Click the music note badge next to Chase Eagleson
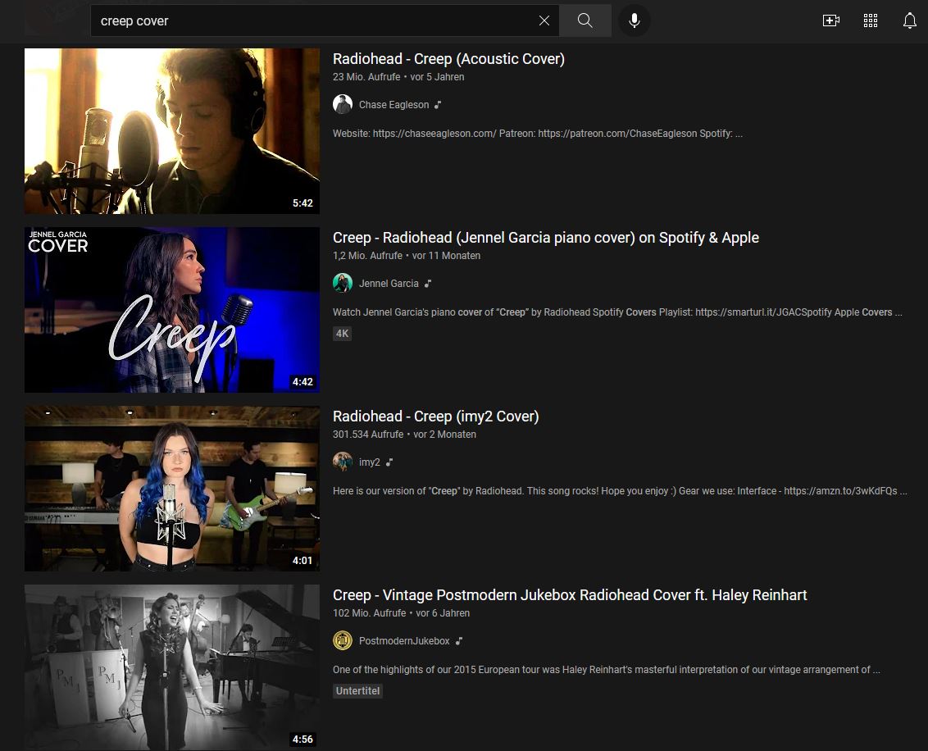The width and height of the screenshot is (928, 751). [x=438, y=105]
